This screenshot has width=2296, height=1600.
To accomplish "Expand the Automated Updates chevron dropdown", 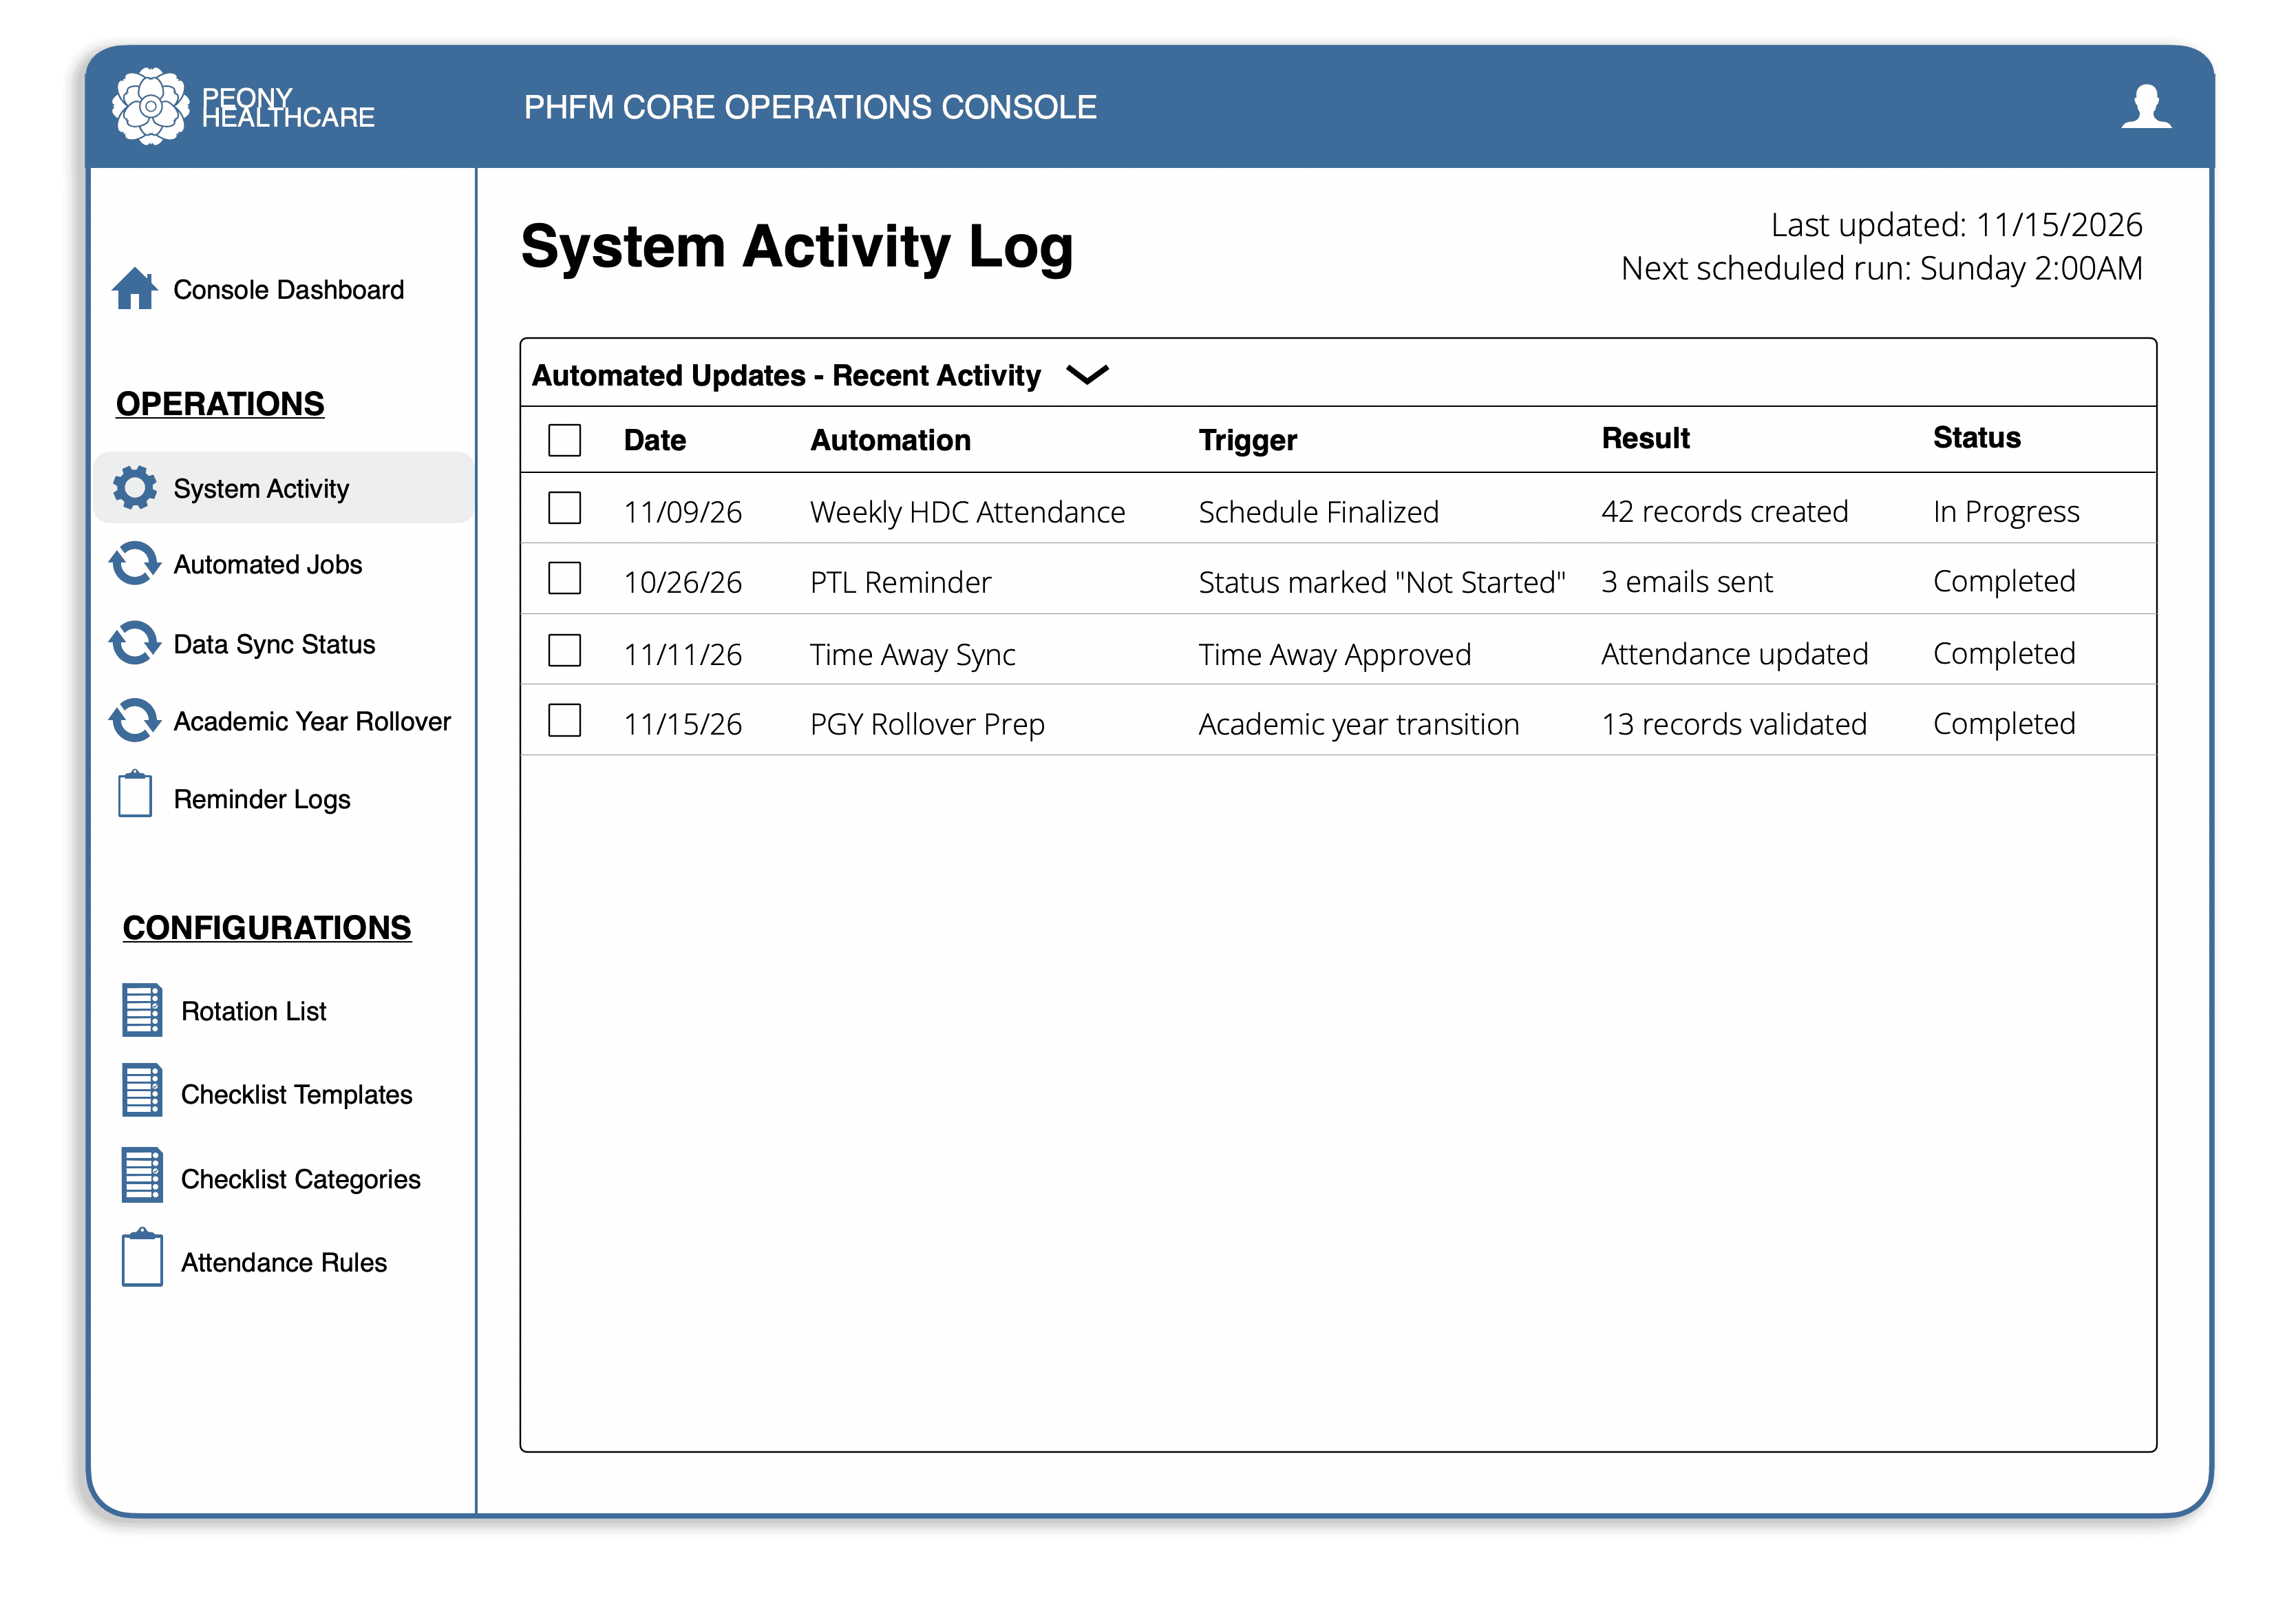I will (1087, 375).
